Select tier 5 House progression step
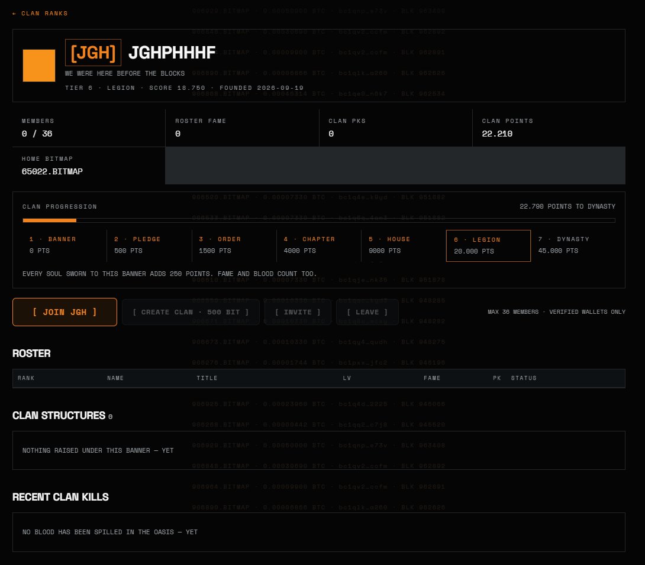This screenshot has height=565, width=645. (x=404, y=245)
